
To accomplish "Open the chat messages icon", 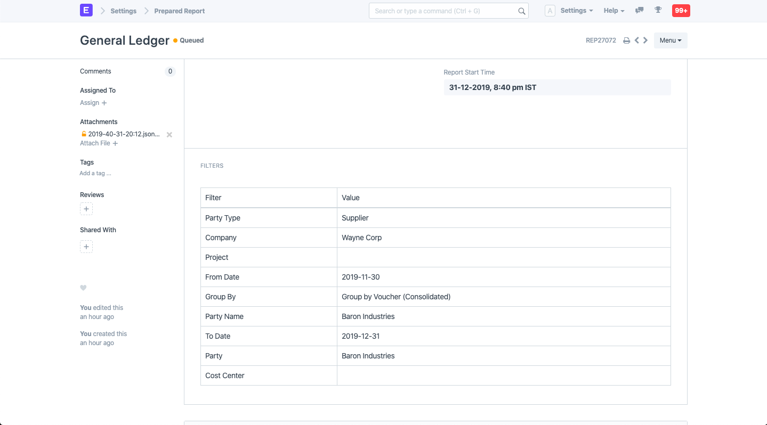I will click(x=639, y=10).
